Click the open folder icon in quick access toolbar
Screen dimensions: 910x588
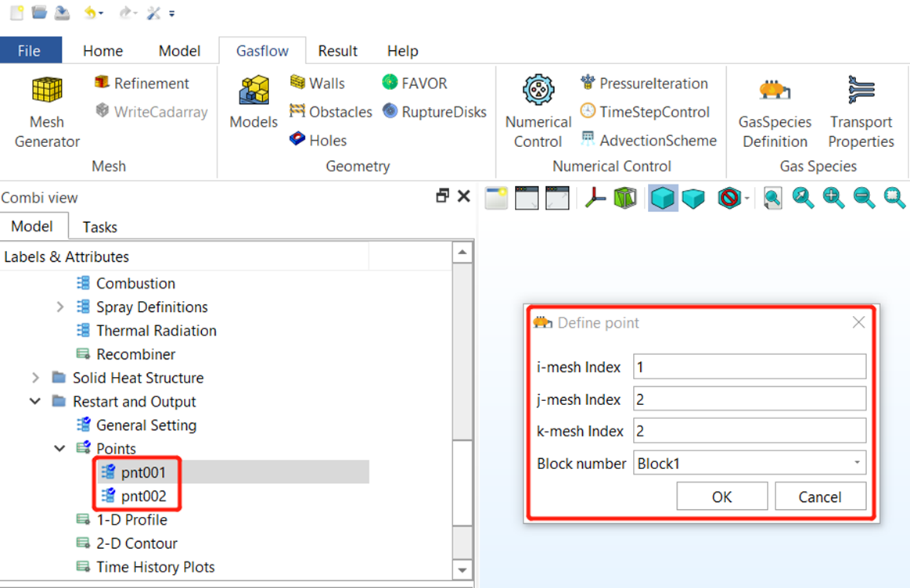tap(39, 13)
